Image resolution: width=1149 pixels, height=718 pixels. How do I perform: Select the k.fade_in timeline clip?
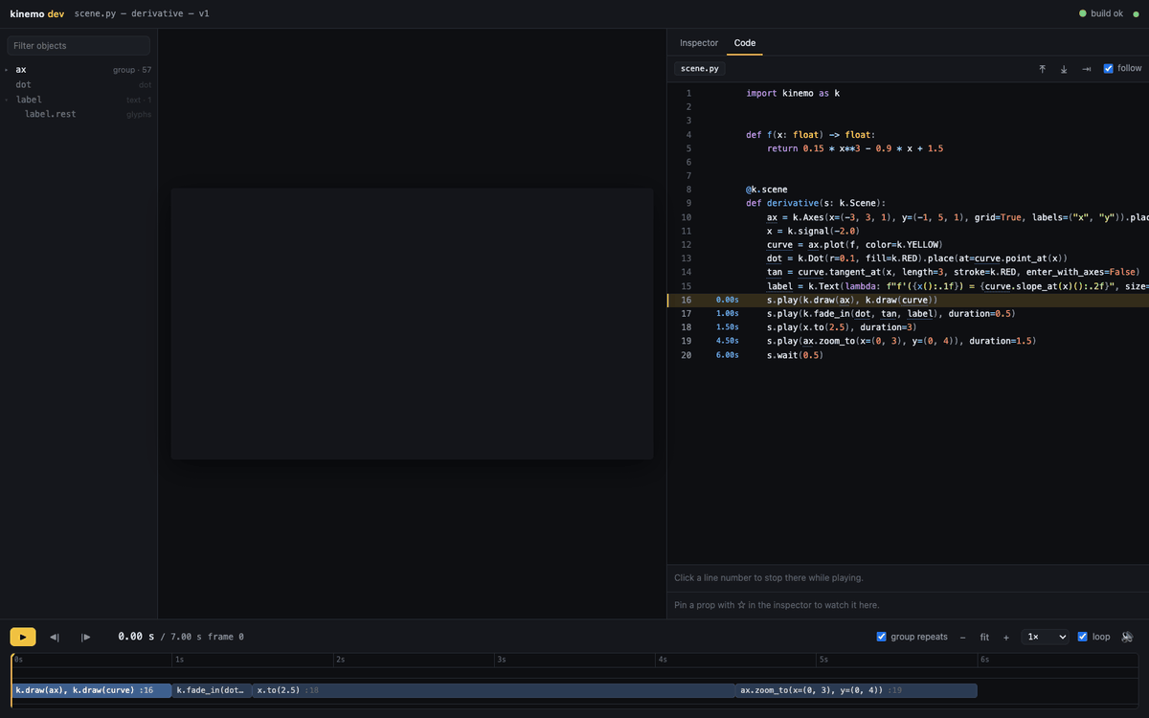(x=213, y=690)
